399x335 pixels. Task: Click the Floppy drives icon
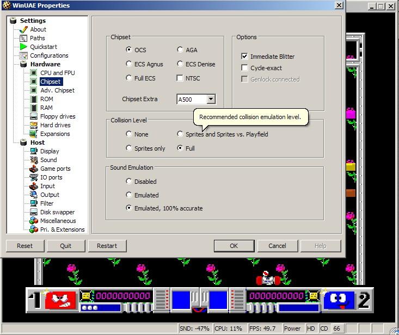tap(34, 116)
